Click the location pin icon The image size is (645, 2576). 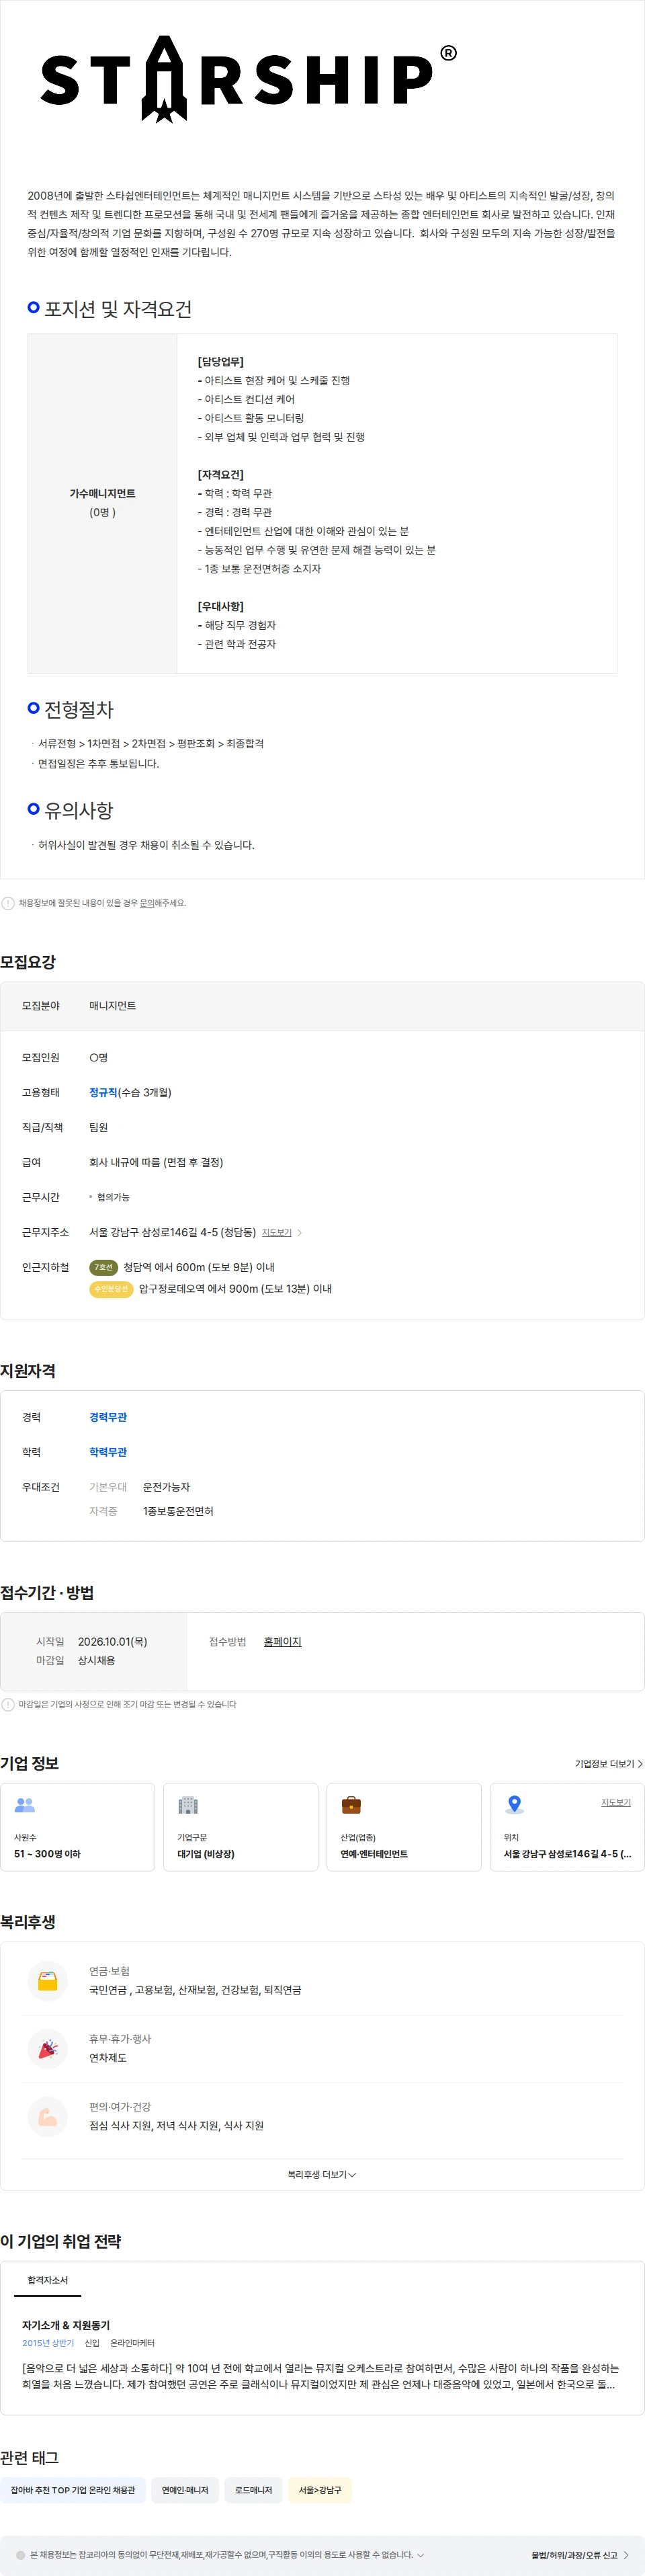tap(514, 1805)
